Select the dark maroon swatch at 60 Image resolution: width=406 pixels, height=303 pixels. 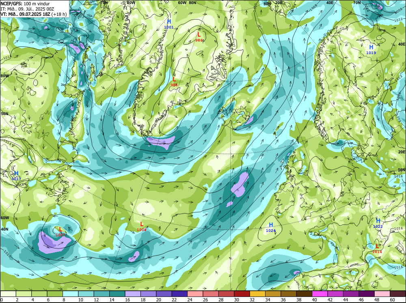(x=398, y=294)
